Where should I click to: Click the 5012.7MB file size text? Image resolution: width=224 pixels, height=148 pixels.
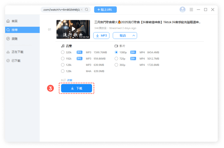(x=153, y=59)
